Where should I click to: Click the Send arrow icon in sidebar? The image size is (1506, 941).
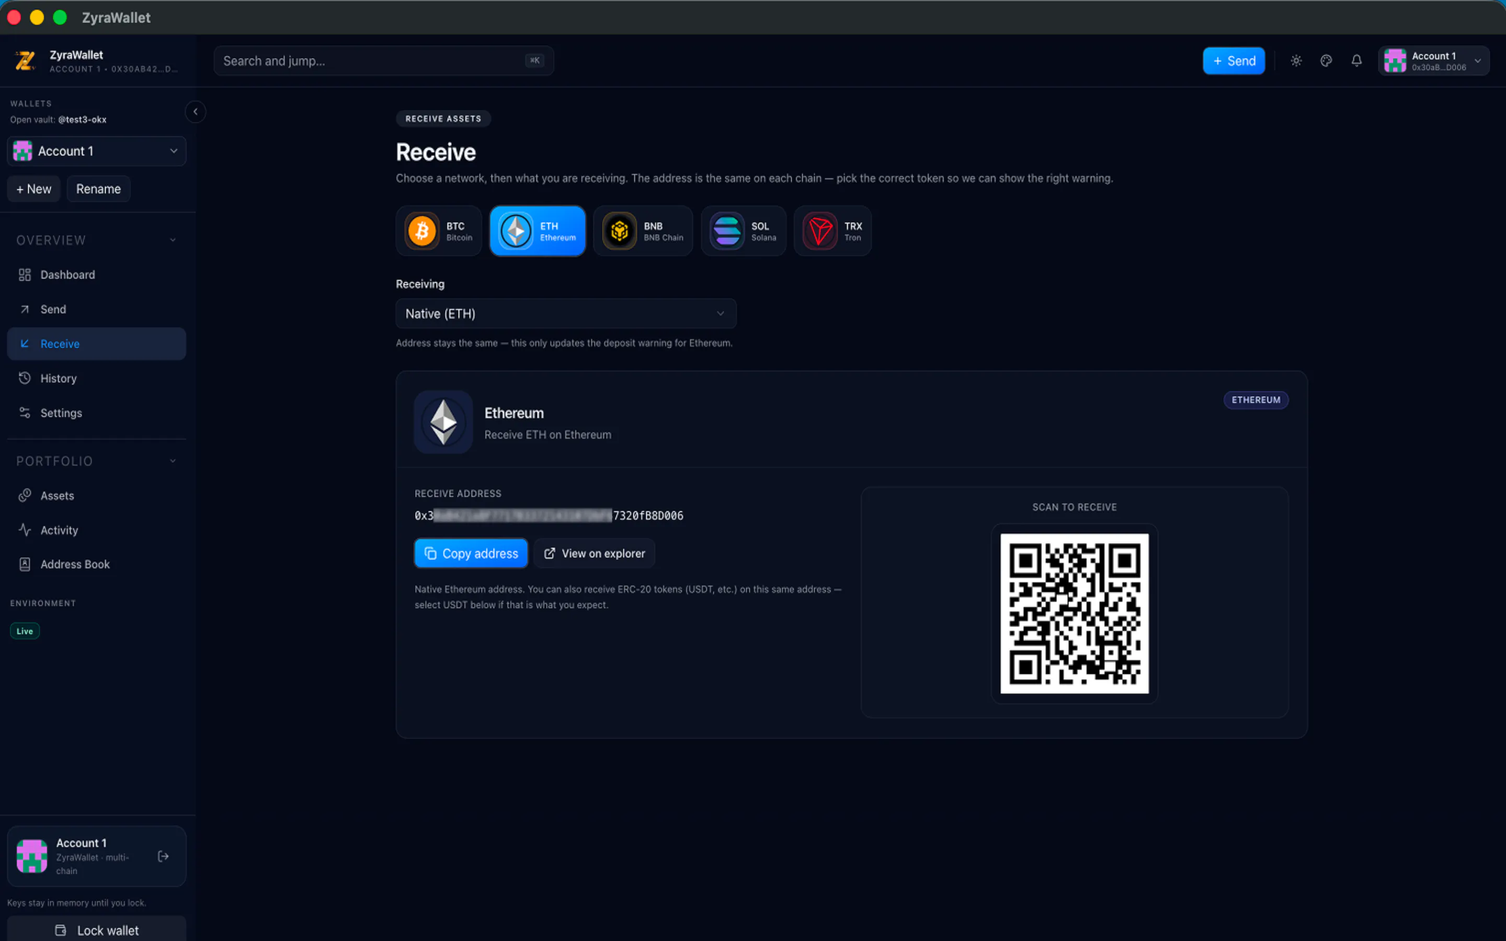tap(25, 309)
